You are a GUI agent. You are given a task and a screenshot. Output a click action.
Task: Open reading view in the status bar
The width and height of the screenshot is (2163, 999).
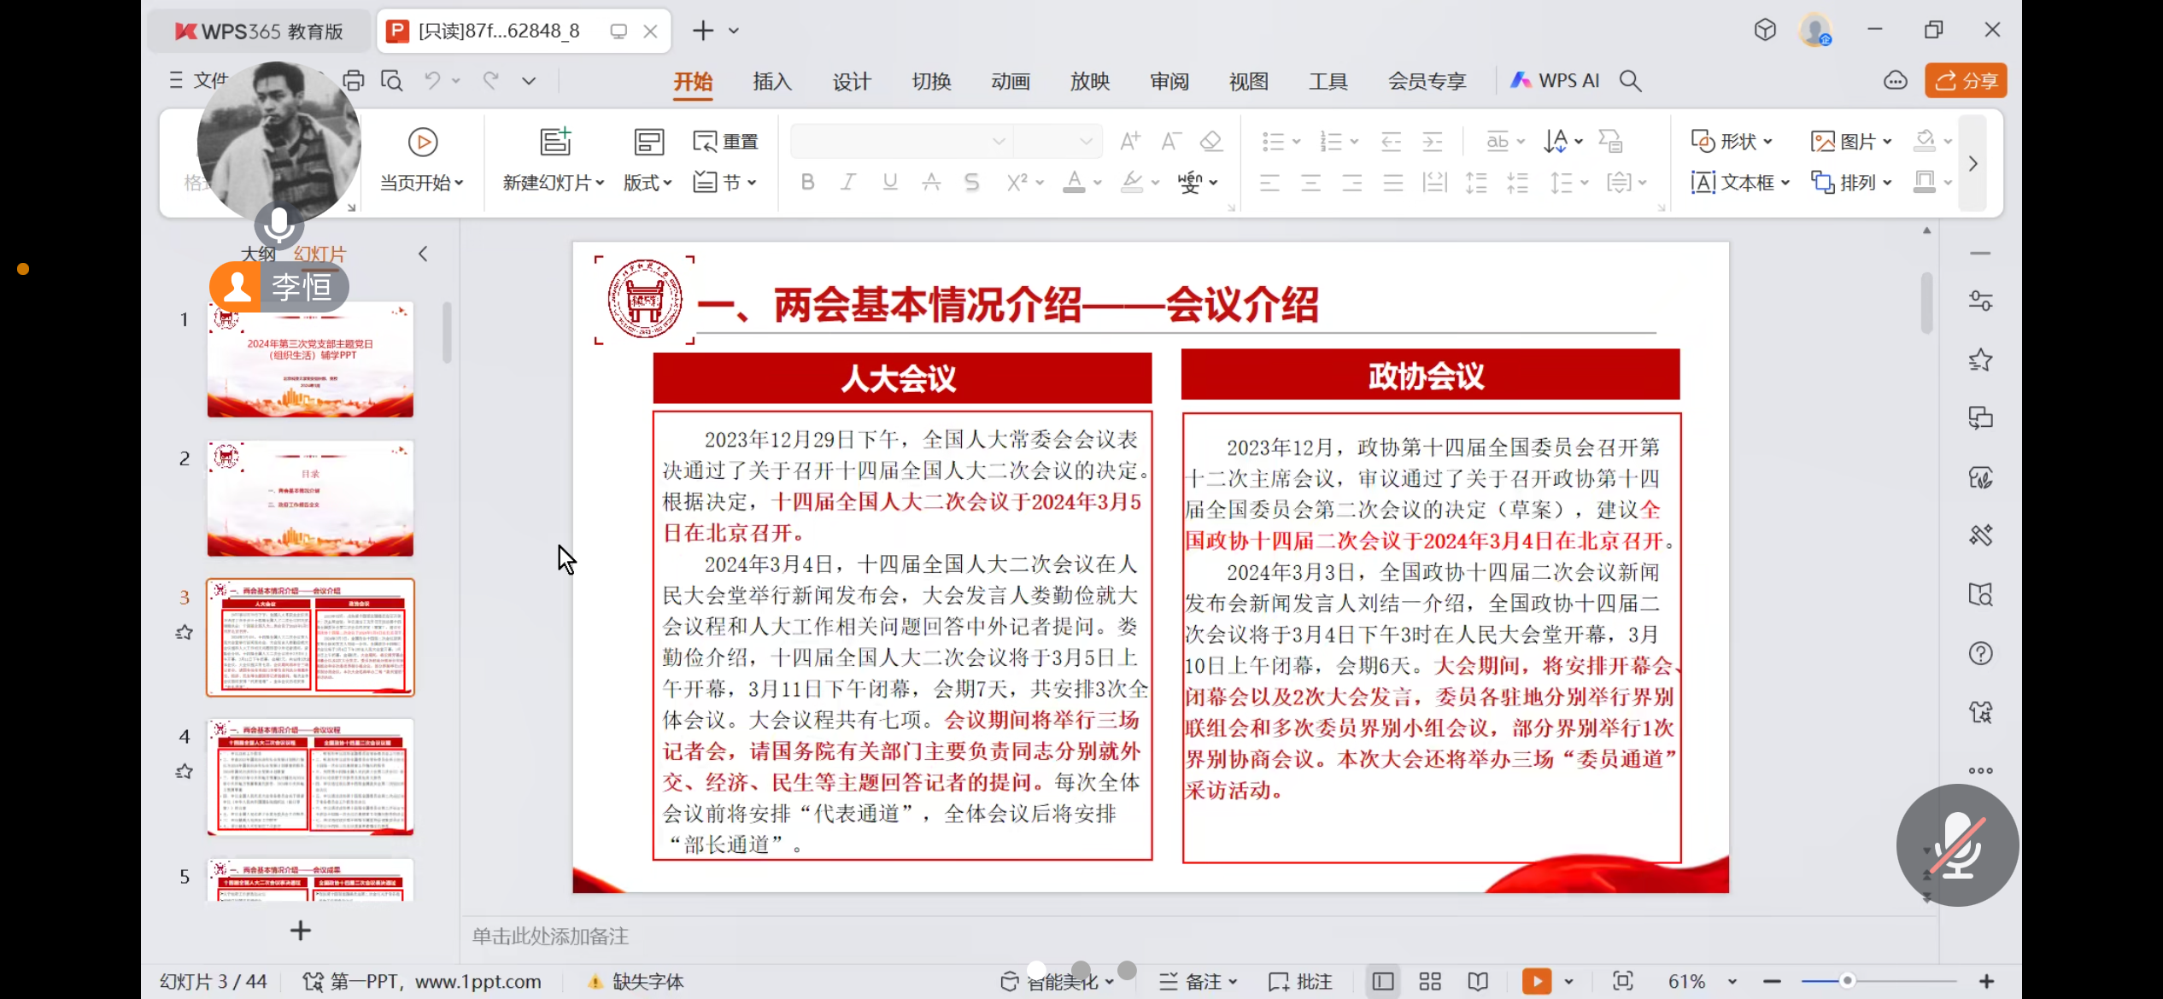pyautogui.click(x=1478, y=981)
